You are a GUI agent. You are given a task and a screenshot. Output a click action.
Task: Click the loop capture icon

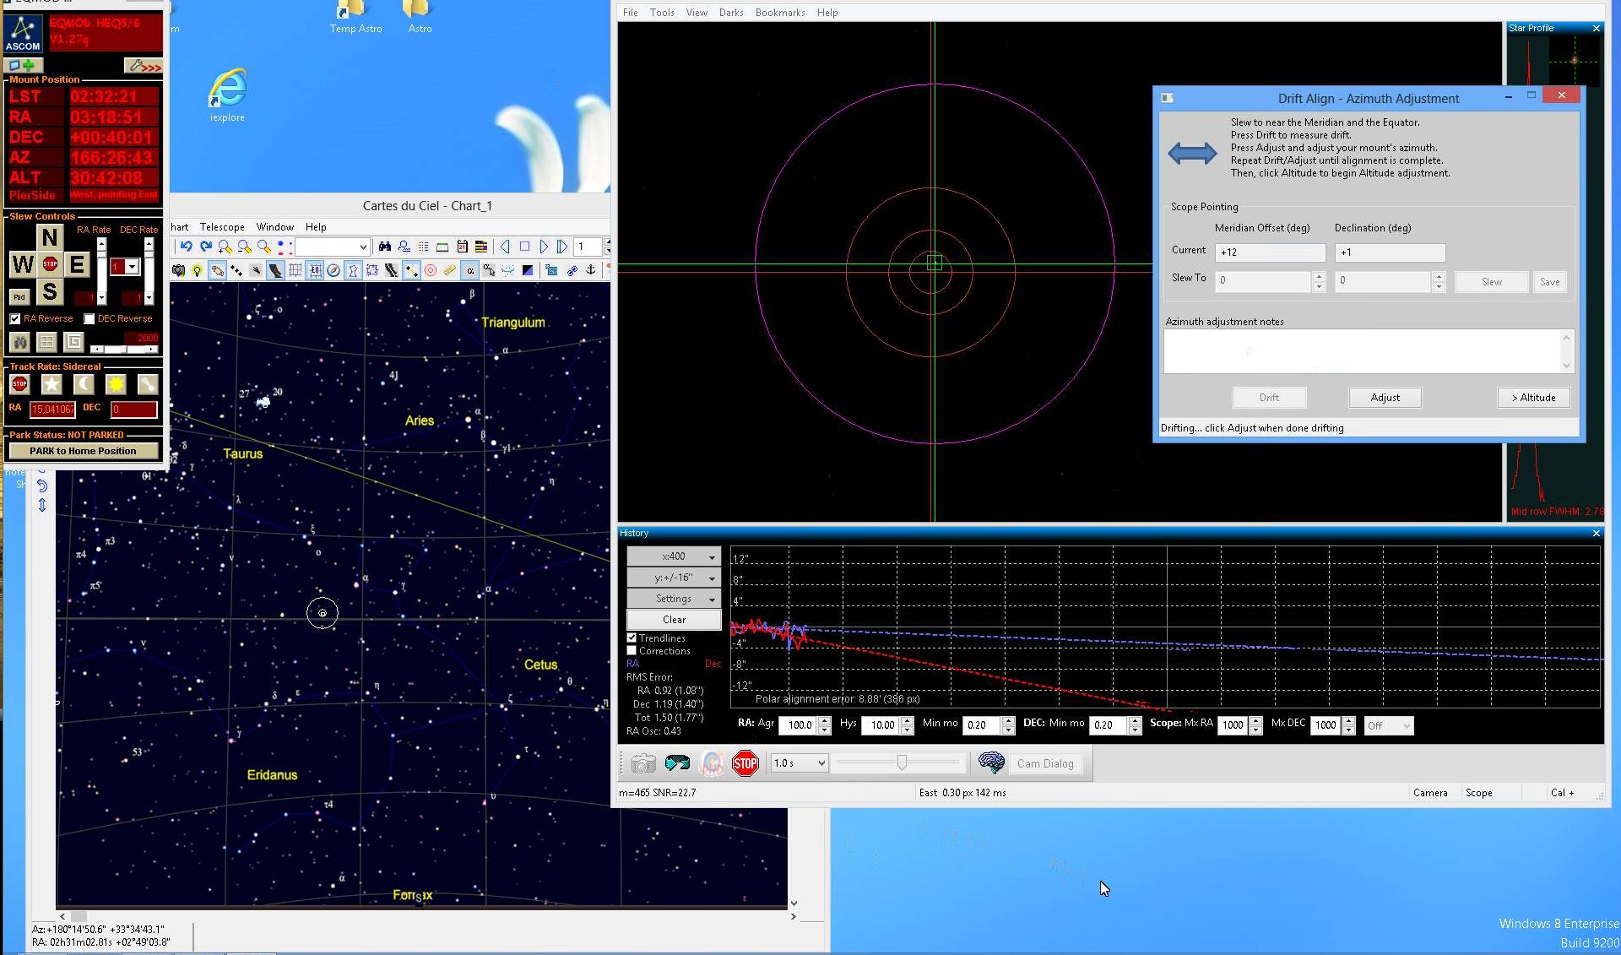click(675, 762)
